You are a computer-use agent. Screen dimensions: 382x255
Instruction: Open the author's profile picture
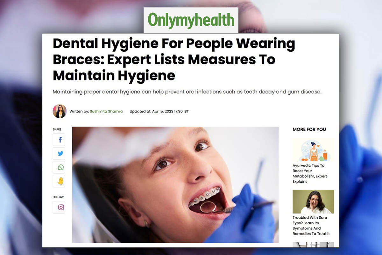(60, 111)
